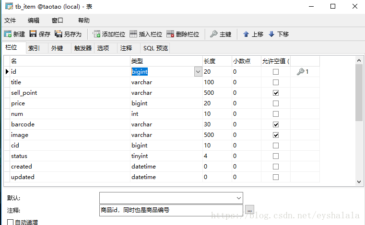365x225 pixels.
Task: Select the updated field name cell
Action: click(x=70, y=177)
